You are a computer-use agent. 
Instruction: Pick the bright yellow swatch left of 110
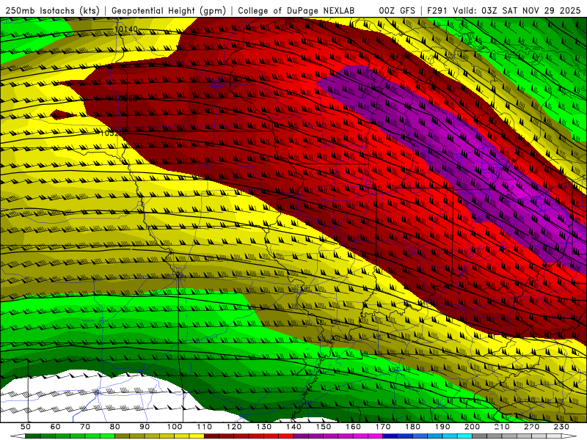(x=197, y=436)
